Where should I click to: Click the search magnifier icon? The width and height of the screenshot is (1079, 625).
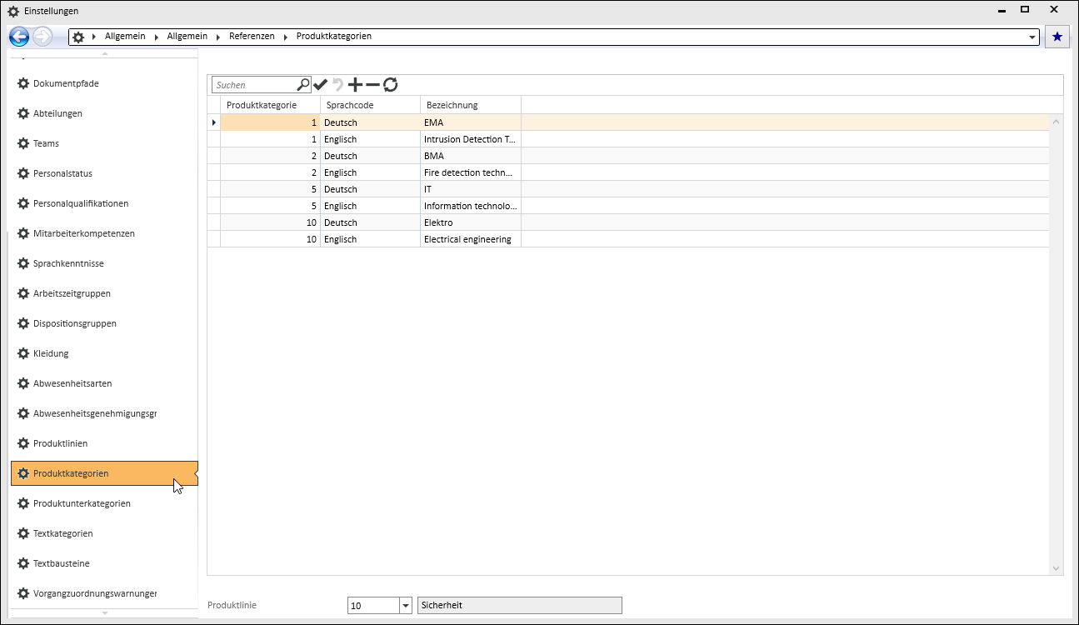click(x=303, y=84)
